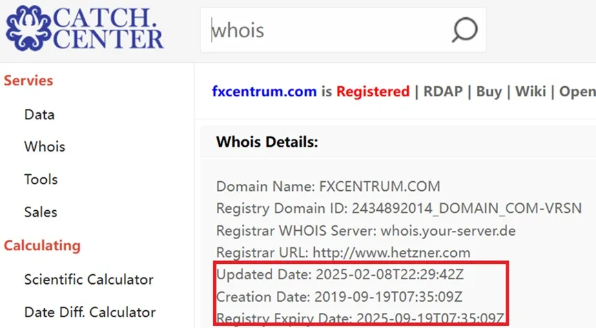The image size is (596, 328).
Task: Click the Creation Date line
Action: (x=339, y=296)
